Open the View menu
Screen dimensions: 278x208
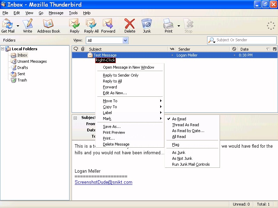pos(29,13)
